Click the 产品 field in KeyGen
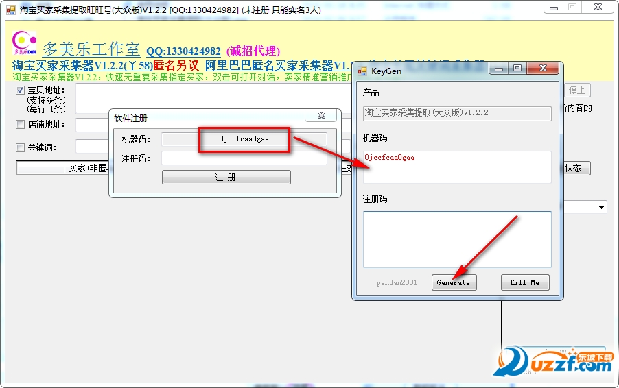Viewport: 619px width, 388px height. 457,113
